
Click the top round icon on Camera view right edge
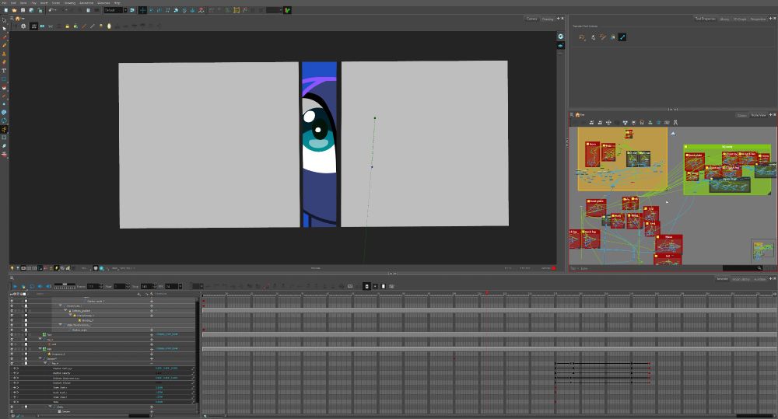coord(560,37)
